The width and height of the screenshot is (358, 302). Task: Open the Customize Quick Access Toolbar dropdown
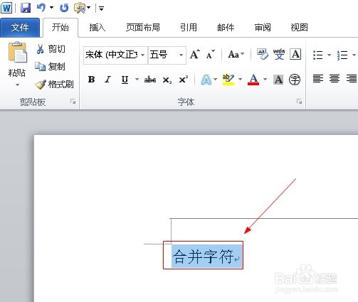pyautogui.click(x=102, y=9)
